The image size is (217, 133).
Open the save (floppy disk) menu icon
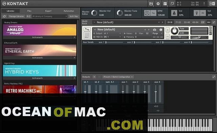[x=151, y=4]
